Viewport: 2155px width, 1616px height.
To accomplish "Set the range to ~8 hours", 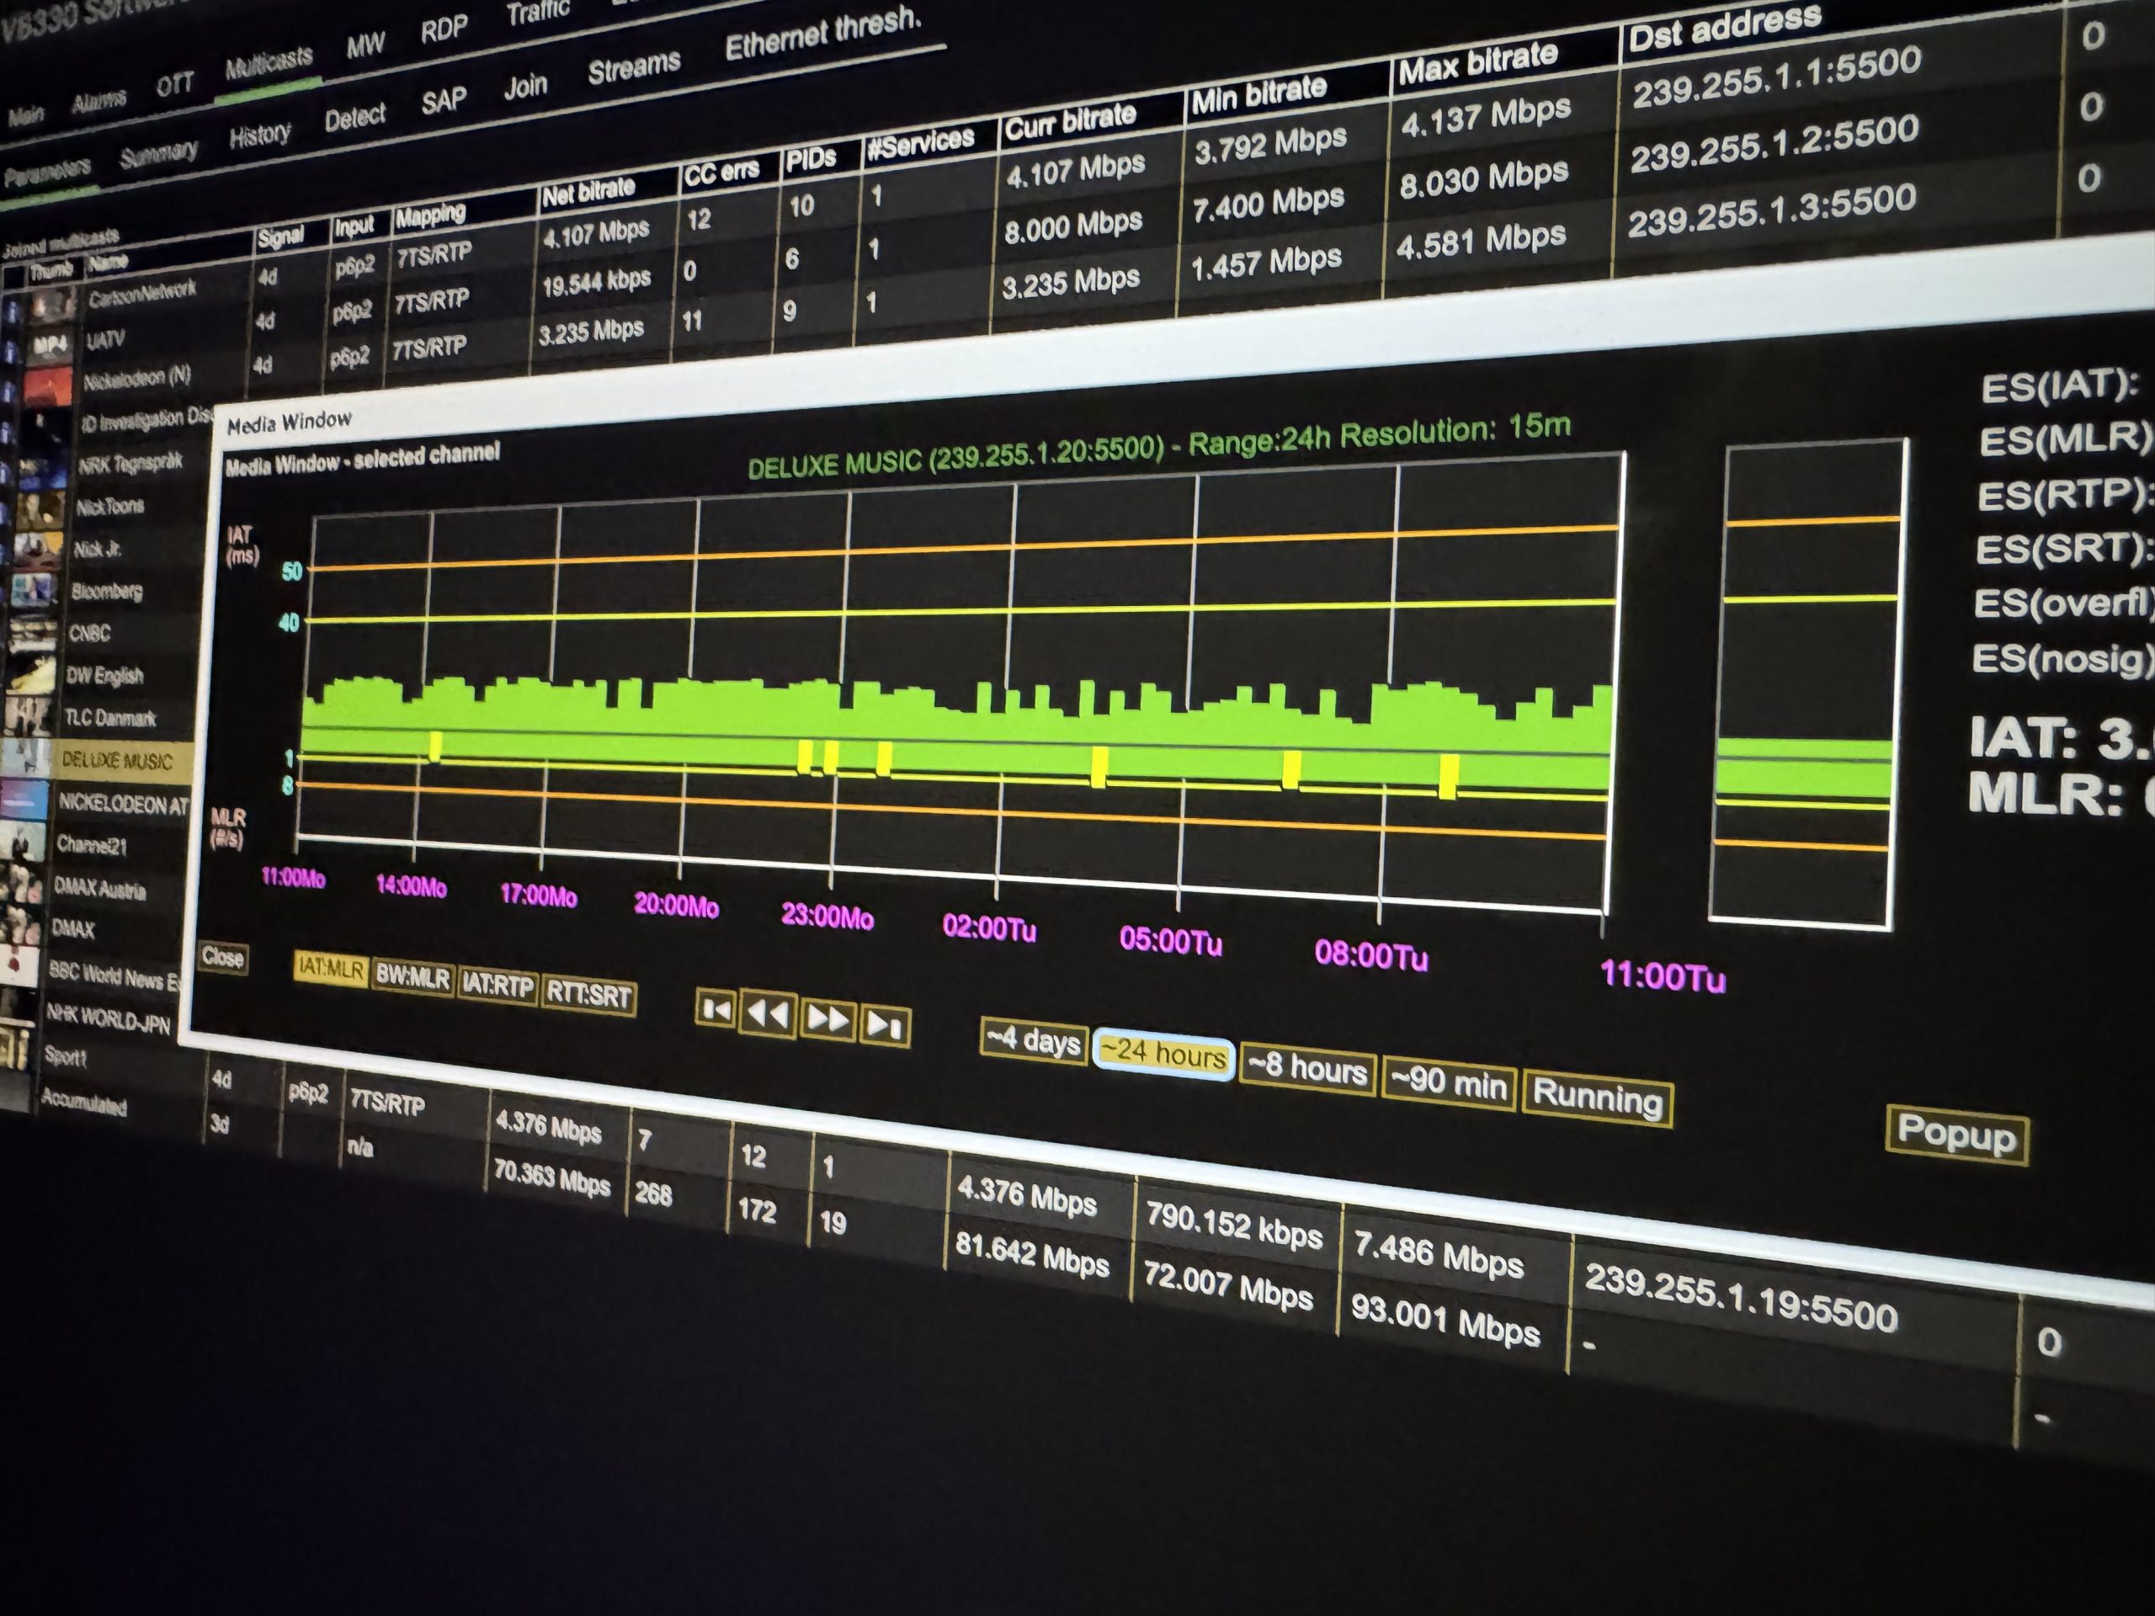I will (1307, 1069).
